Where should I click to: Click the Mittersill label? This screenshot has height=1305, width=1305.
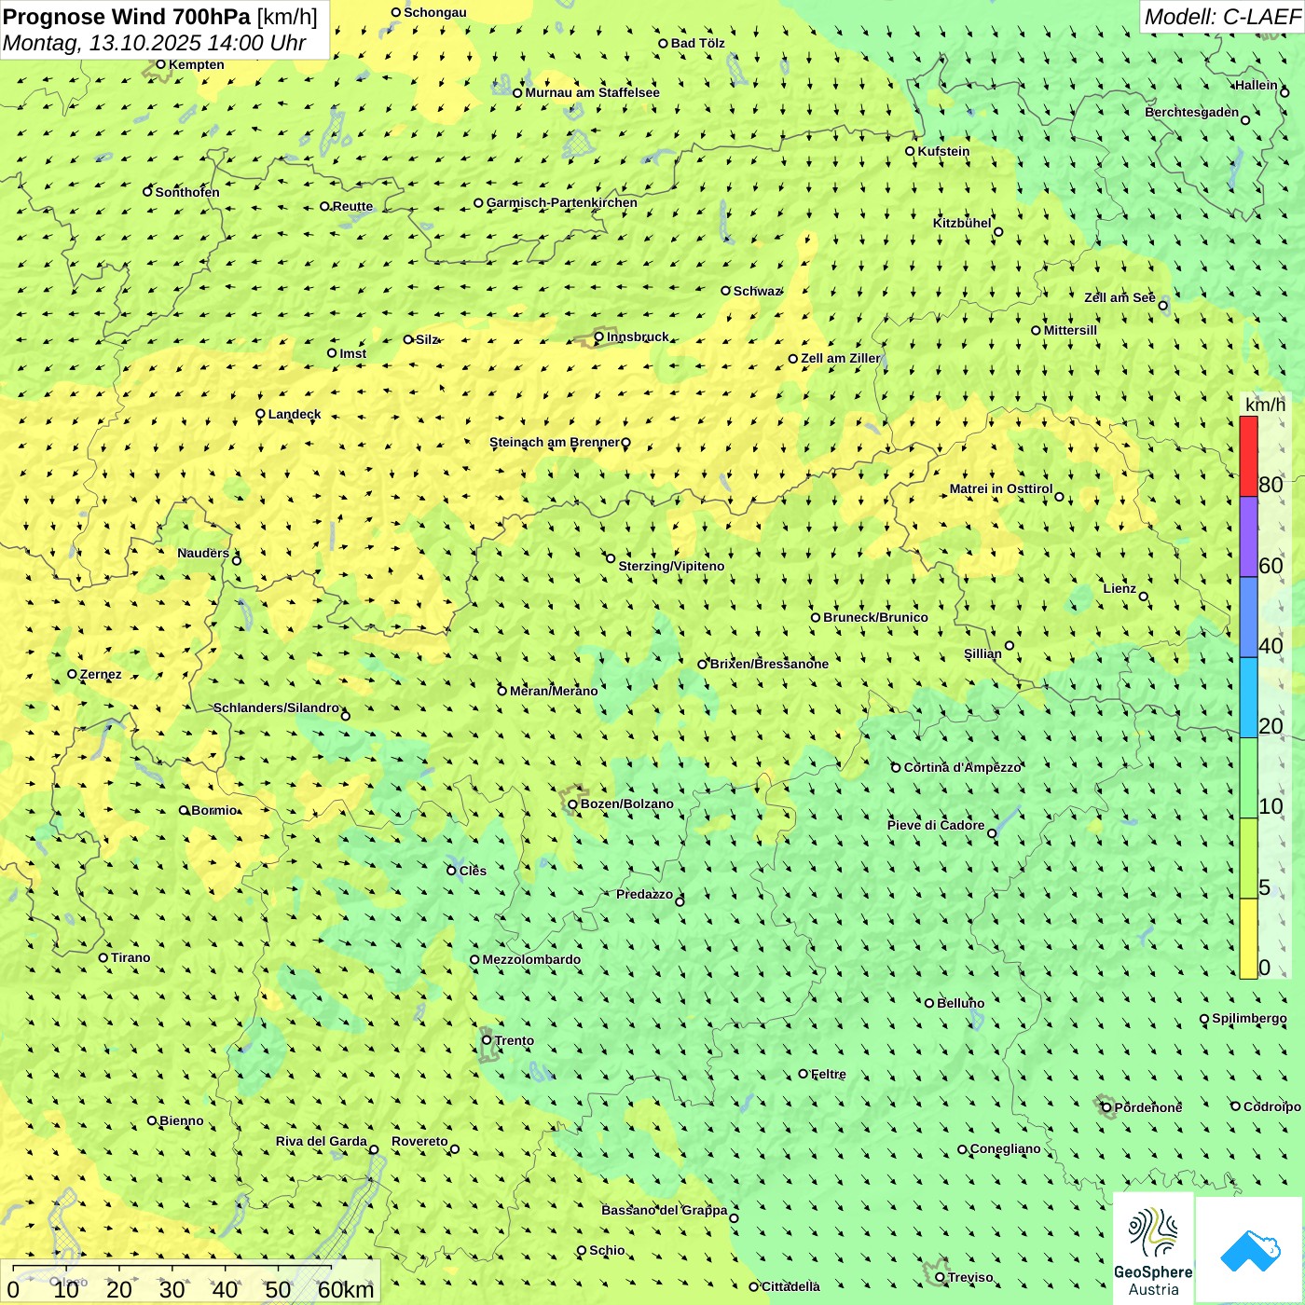[x=1070, y=330]
